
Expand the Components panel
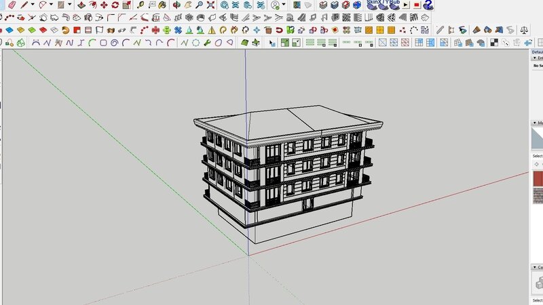[x=533, y=267]
